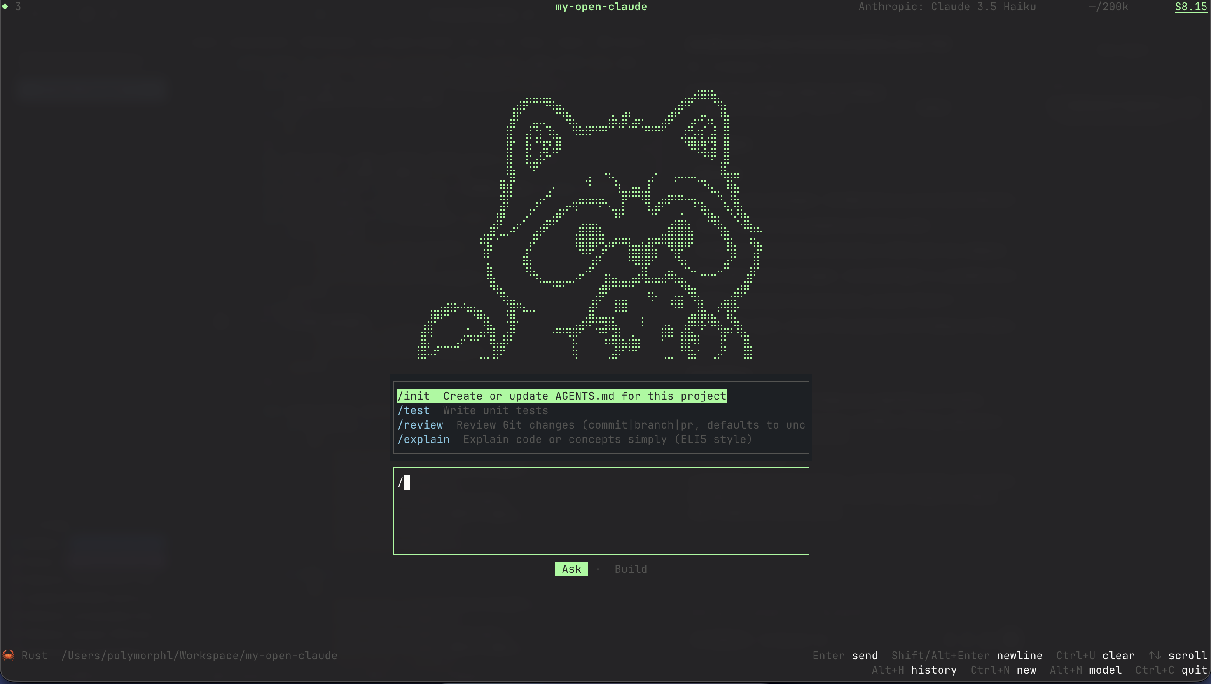Choose the /review Git changes command
Viewport: 1211px width, 684px height.
coord(601,425)
